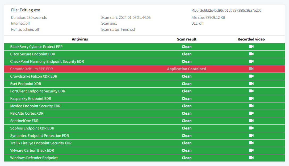289x166 pixels.
Task: Play SentinelOne EDR recorded video
Action: click(251, 121)
